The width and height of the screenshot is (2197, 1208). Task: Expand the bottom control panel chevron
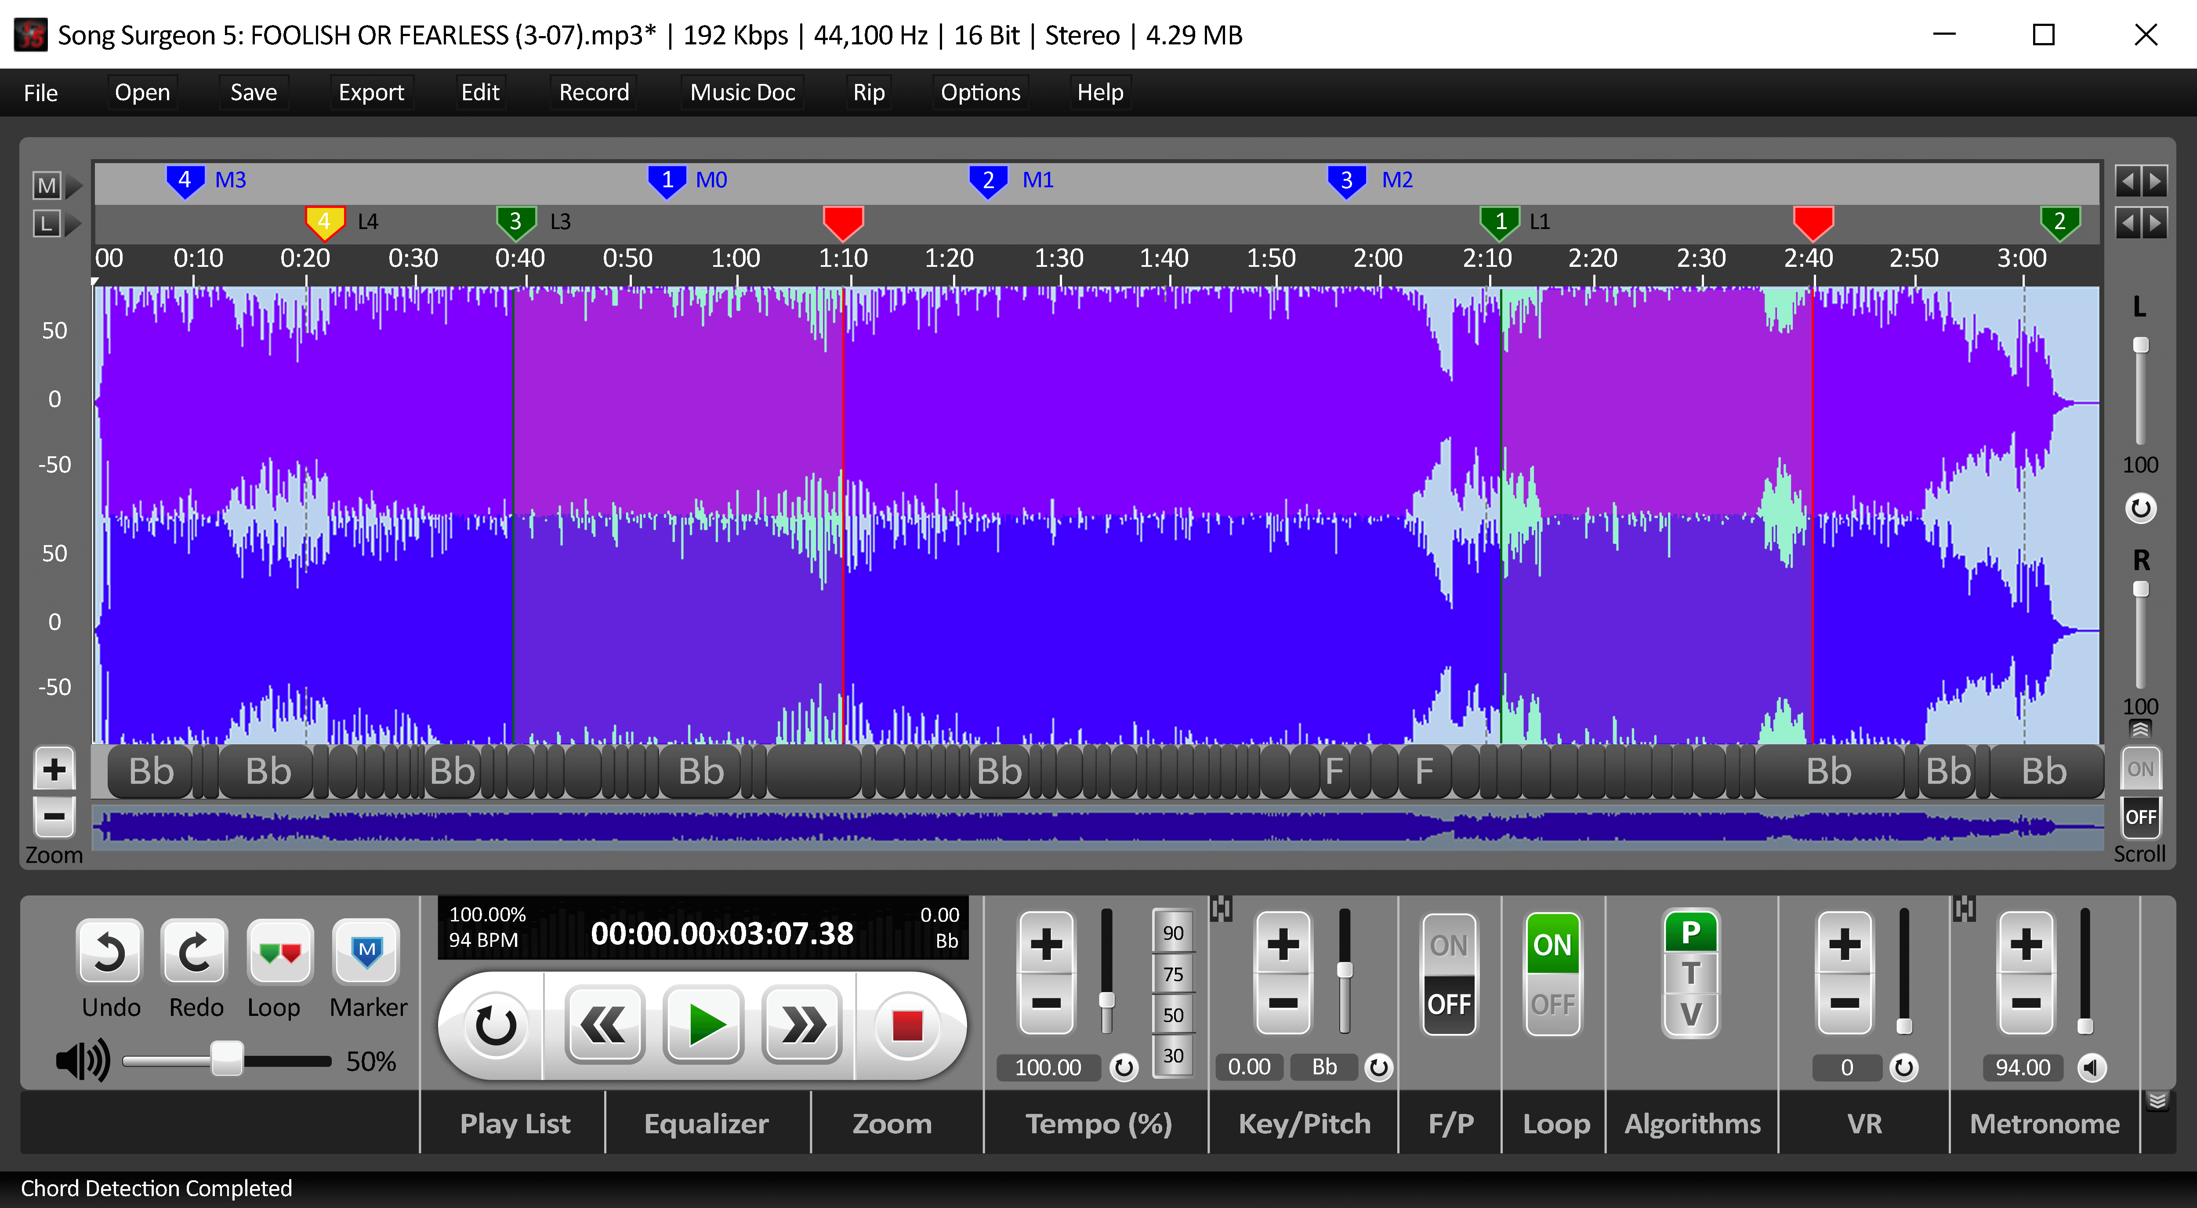coord(2157,1100)
